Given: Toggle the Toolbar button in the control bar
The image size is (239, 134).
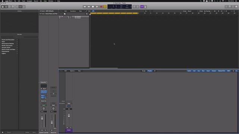Looking at the screenshot, I should [x=13, y=7].
